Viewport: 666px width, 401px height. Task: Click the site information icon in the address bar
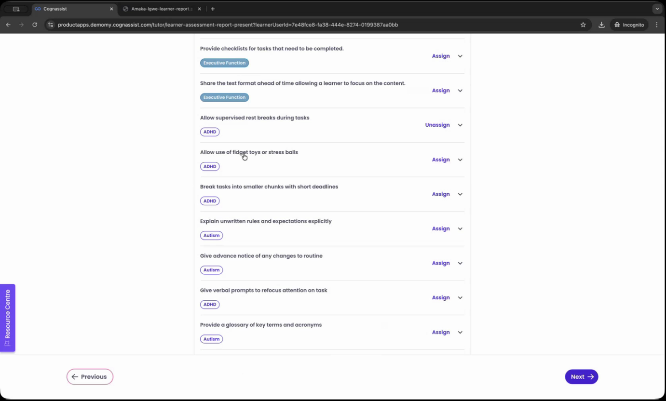tap(51, 25)
